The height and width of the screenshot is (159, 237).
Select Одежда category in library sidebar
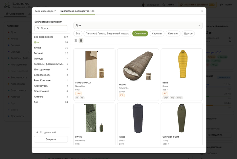point(51,58)
